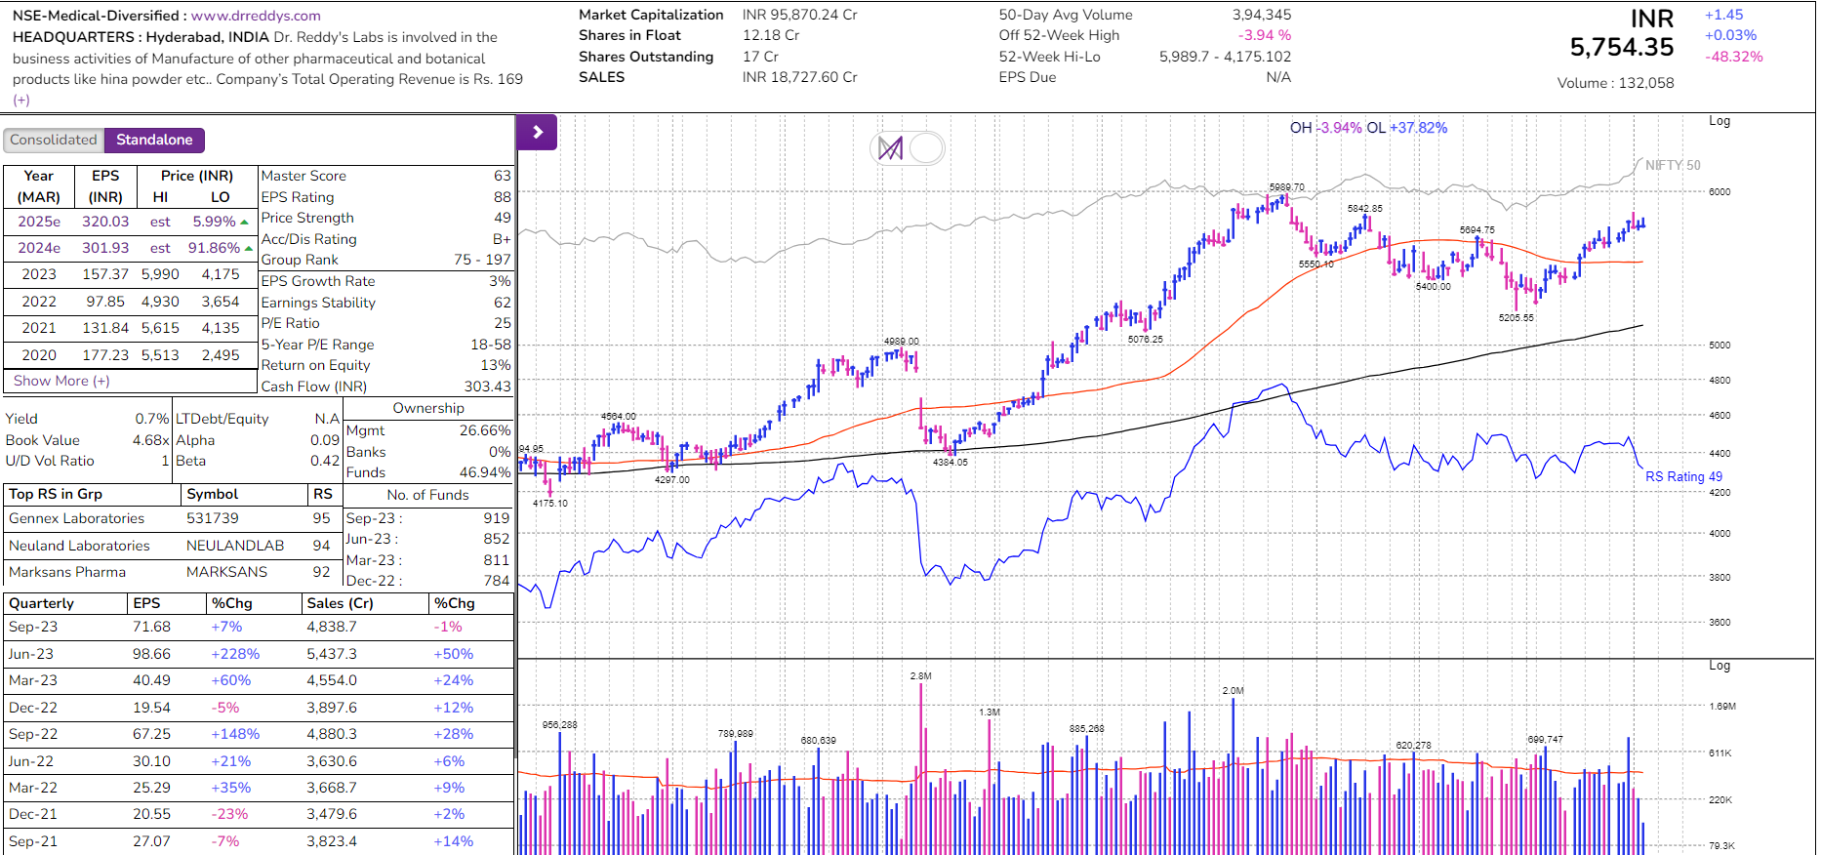Click the NEULANDLAB symbol
1821x855 pixels.
(235, 546)
